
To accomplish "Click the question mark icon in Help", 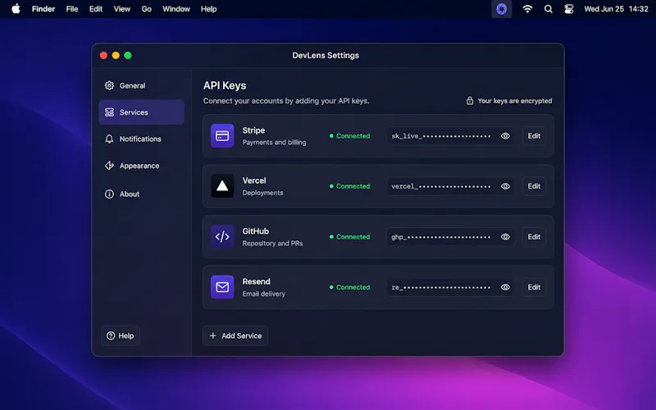I will pos(111,335).
